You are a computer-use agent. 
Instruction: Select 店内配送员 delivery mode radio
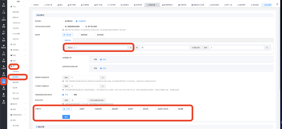[x=63, y=21]
